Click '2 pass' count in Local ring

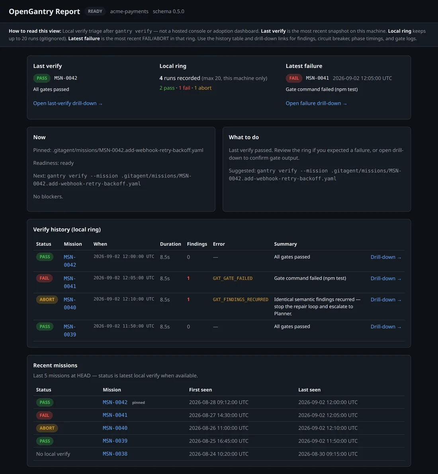(x=167, y=88)
